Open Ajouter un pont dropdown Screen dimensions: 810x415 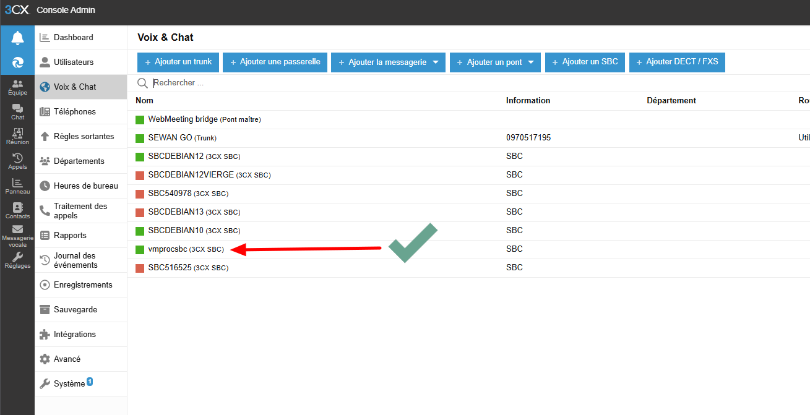[495, 62]
